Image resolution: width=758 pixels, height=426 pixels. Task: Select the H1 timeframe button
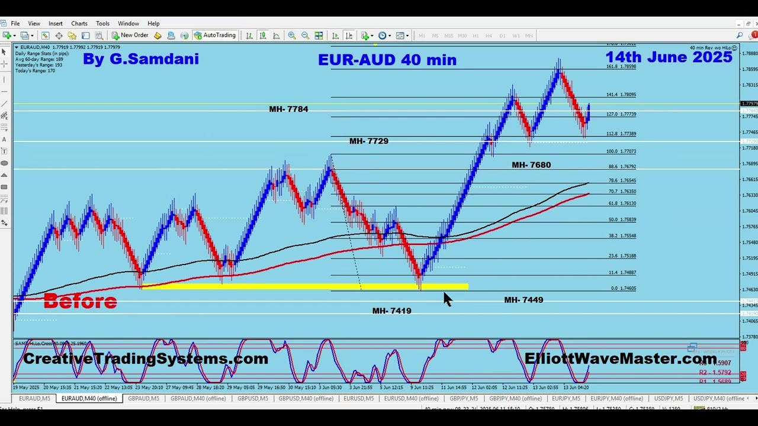pos(476,35)
